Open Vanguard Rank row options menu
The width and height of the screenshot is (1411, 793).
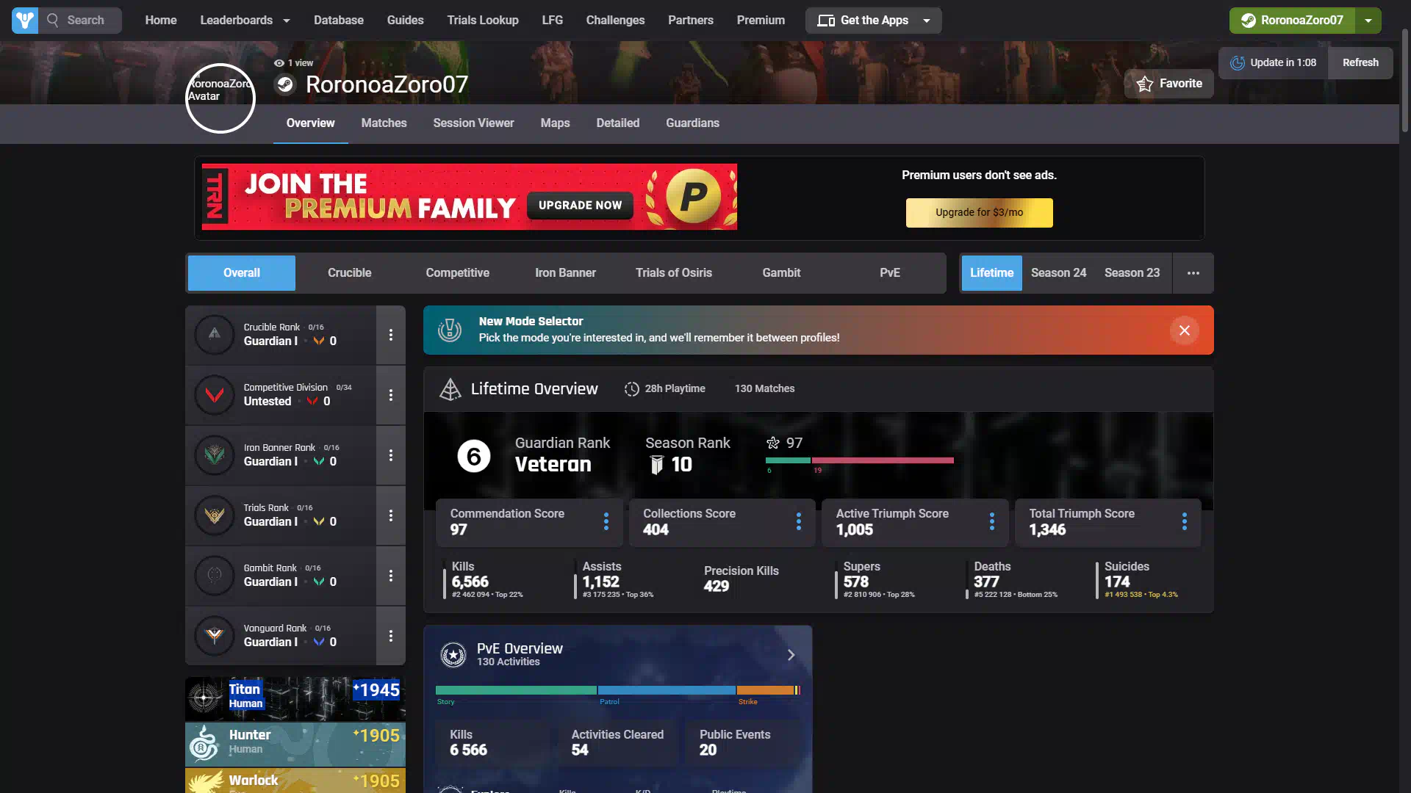coord(391,636)
